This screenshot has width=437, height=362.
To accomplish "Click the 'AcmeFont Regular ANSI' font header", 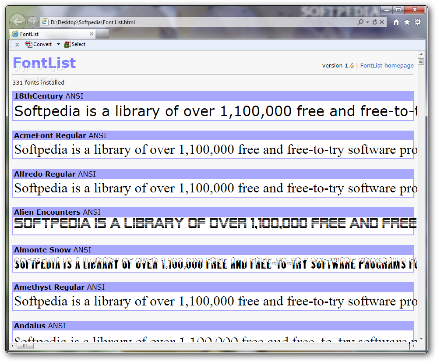I will pyautogui.click(x=213, y=135).
